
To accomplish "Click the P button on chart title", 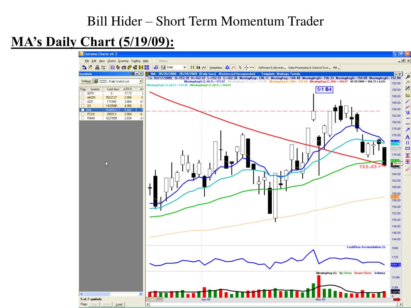I will pos(400,74).
